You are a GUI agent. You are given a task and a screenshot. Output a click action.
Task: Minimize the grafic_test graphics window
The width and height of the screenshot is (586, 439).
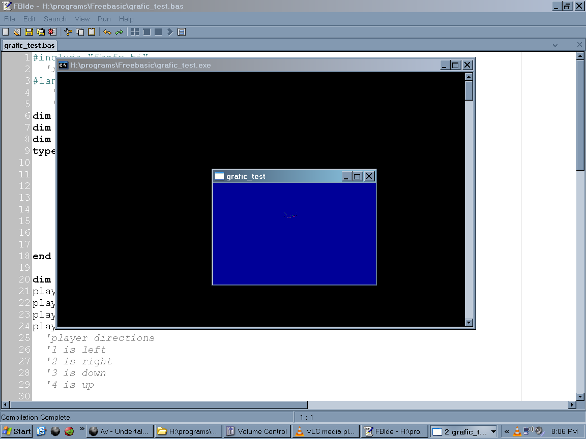coord(346,176)
